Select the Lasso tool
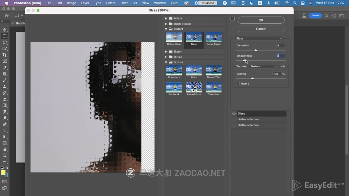This screenshot has height=196, width=349. tap(5, 42)
